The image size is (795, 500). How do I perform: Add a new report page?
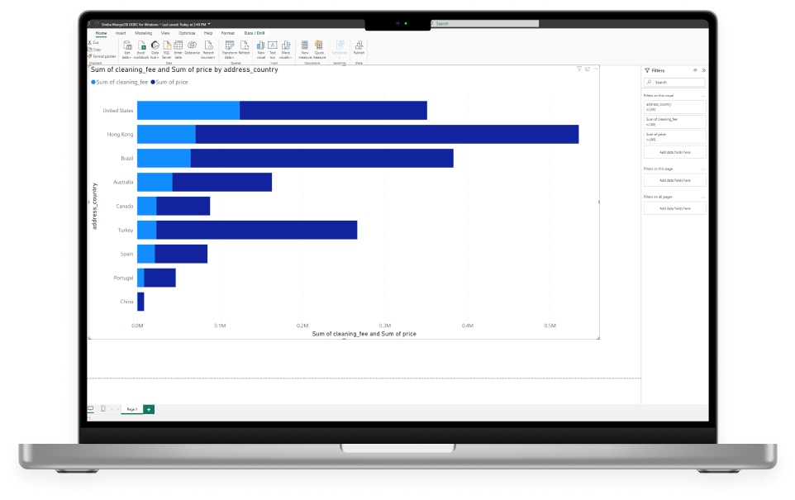coord(149,409)
